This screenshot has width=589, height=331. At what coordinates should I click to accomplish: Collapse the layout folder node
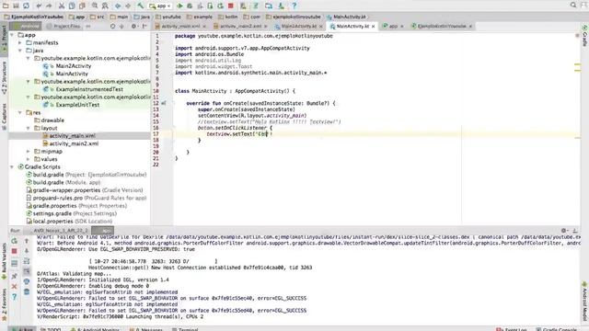click(x=29, y=128)
